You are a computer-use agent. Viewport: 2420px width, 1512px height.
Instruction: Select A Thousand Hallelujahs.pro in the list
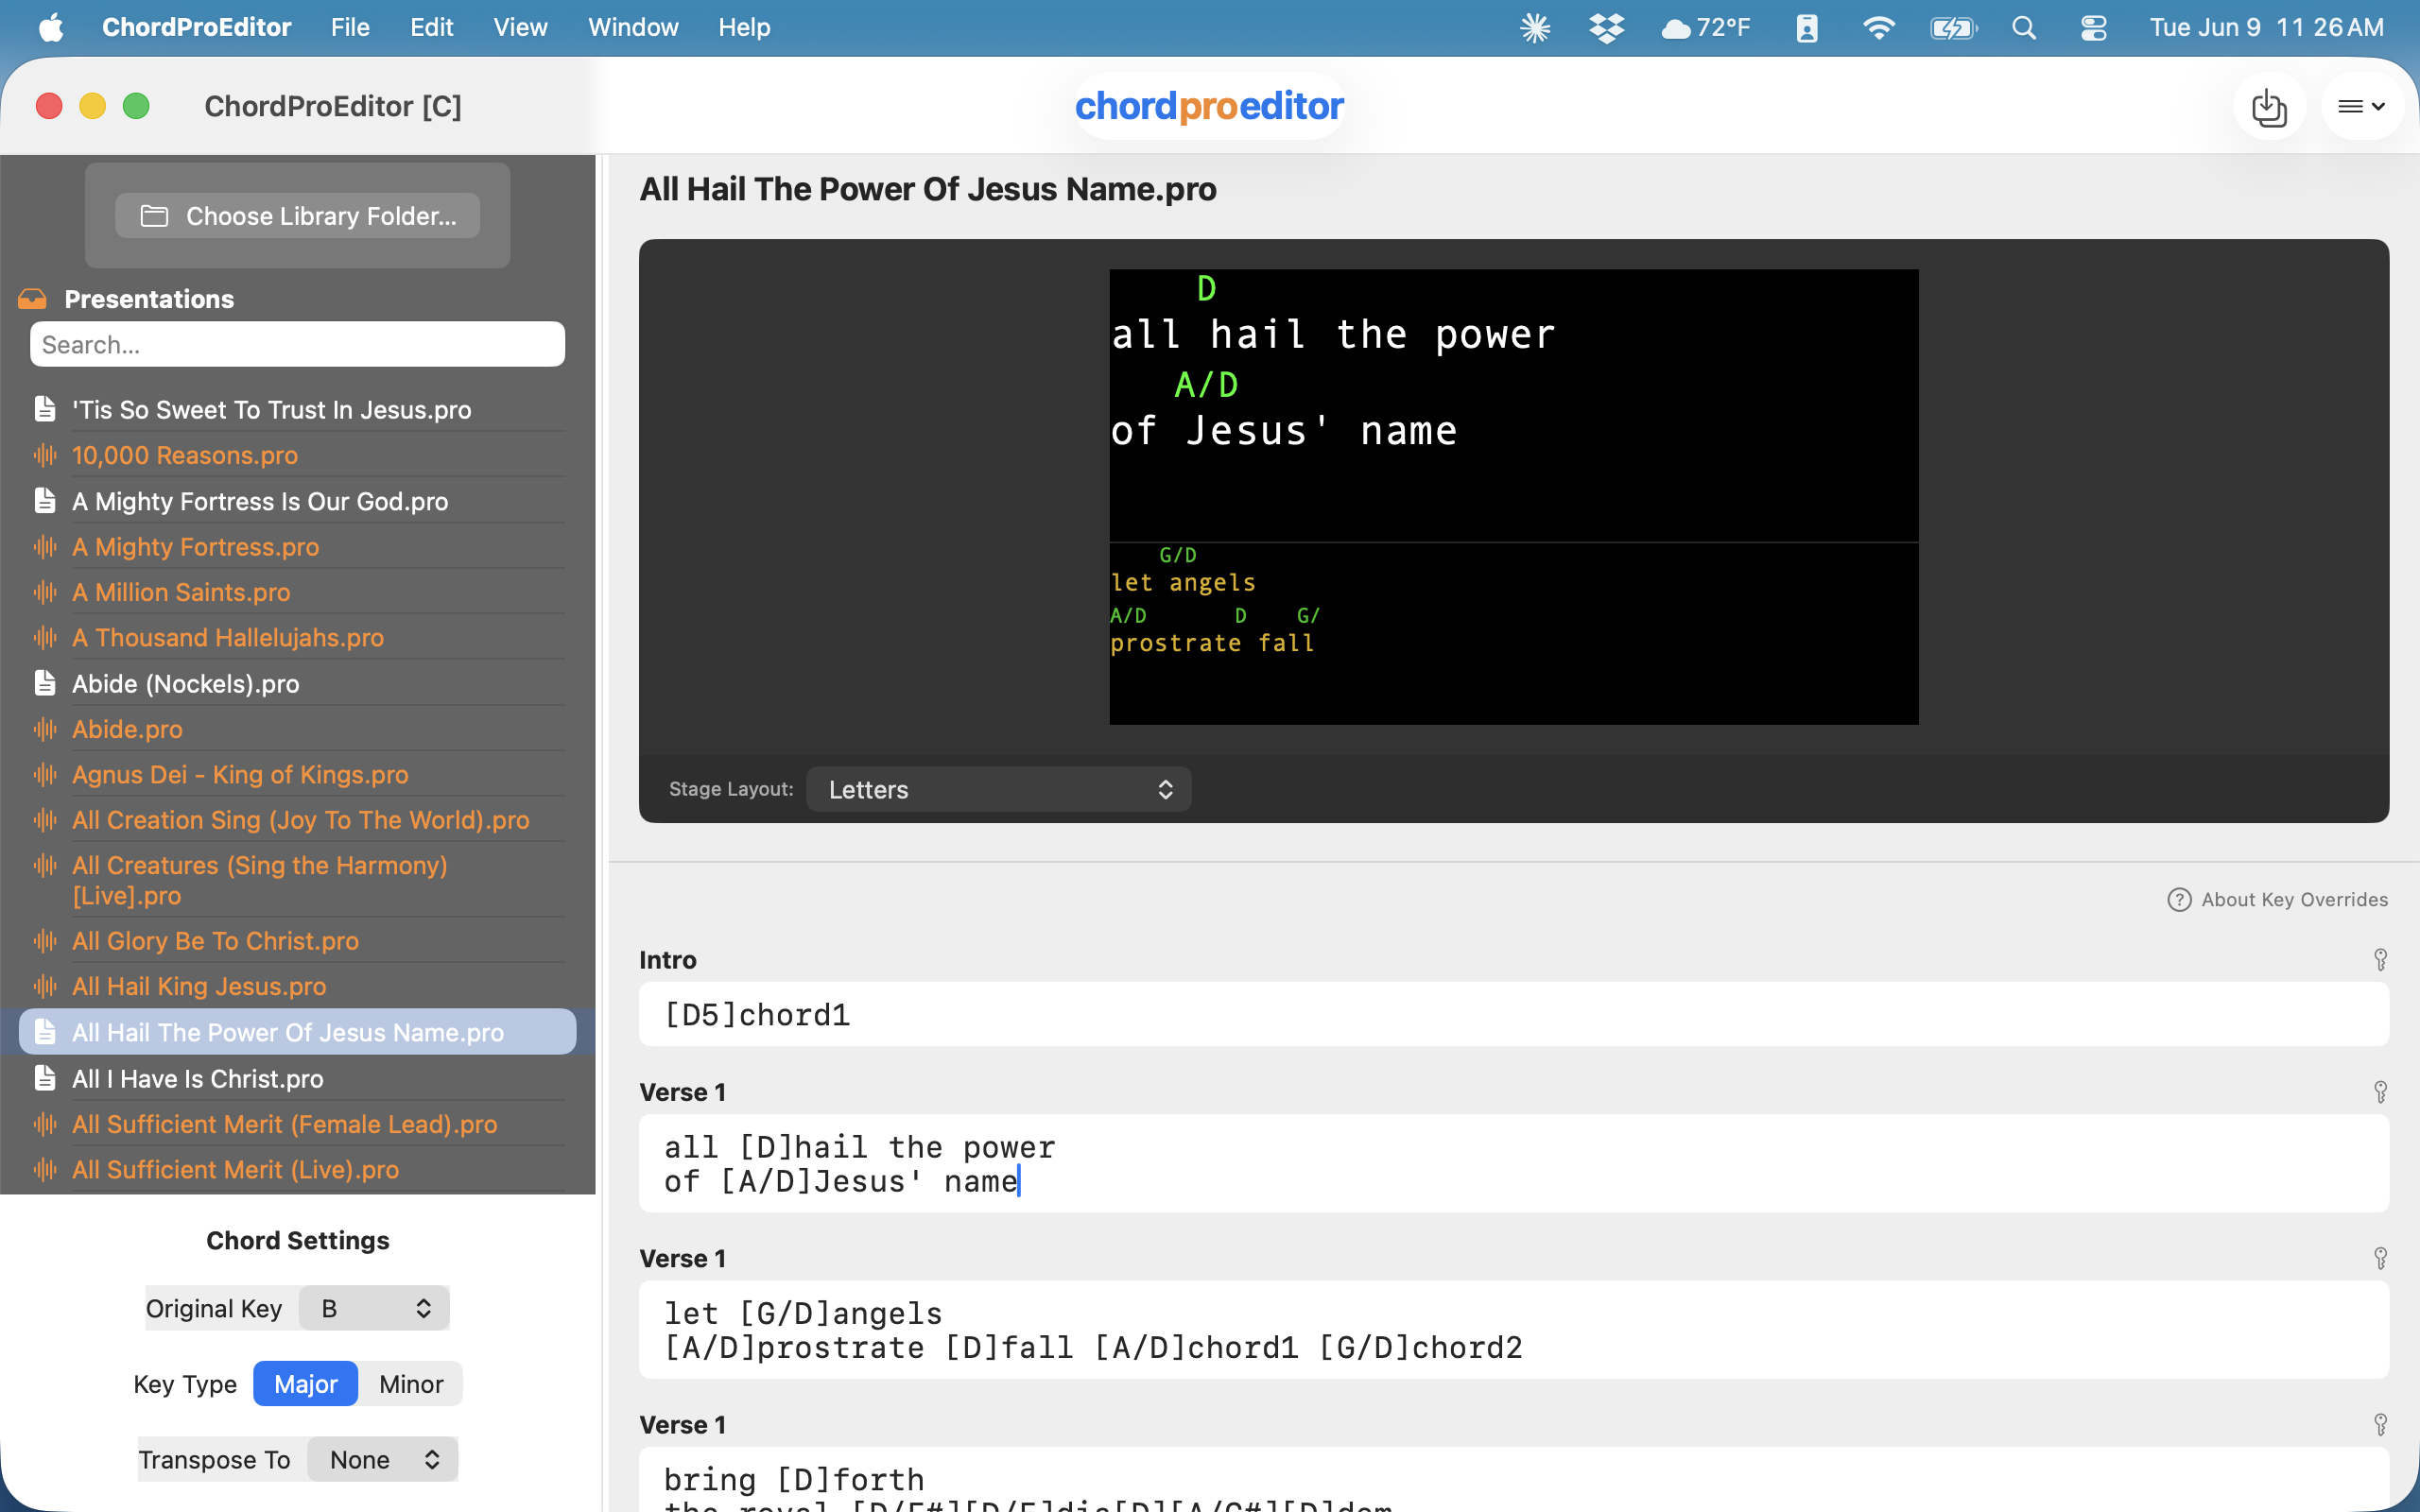(x=298, y=637)
